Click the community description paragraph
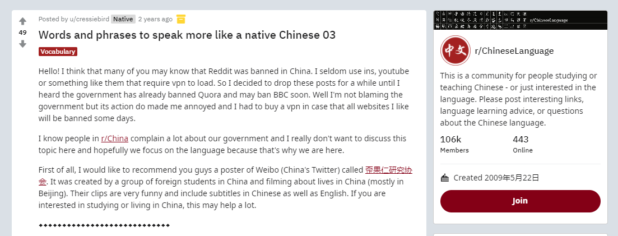Viewport: 618px width, 236px height. (x=519, y=99)
